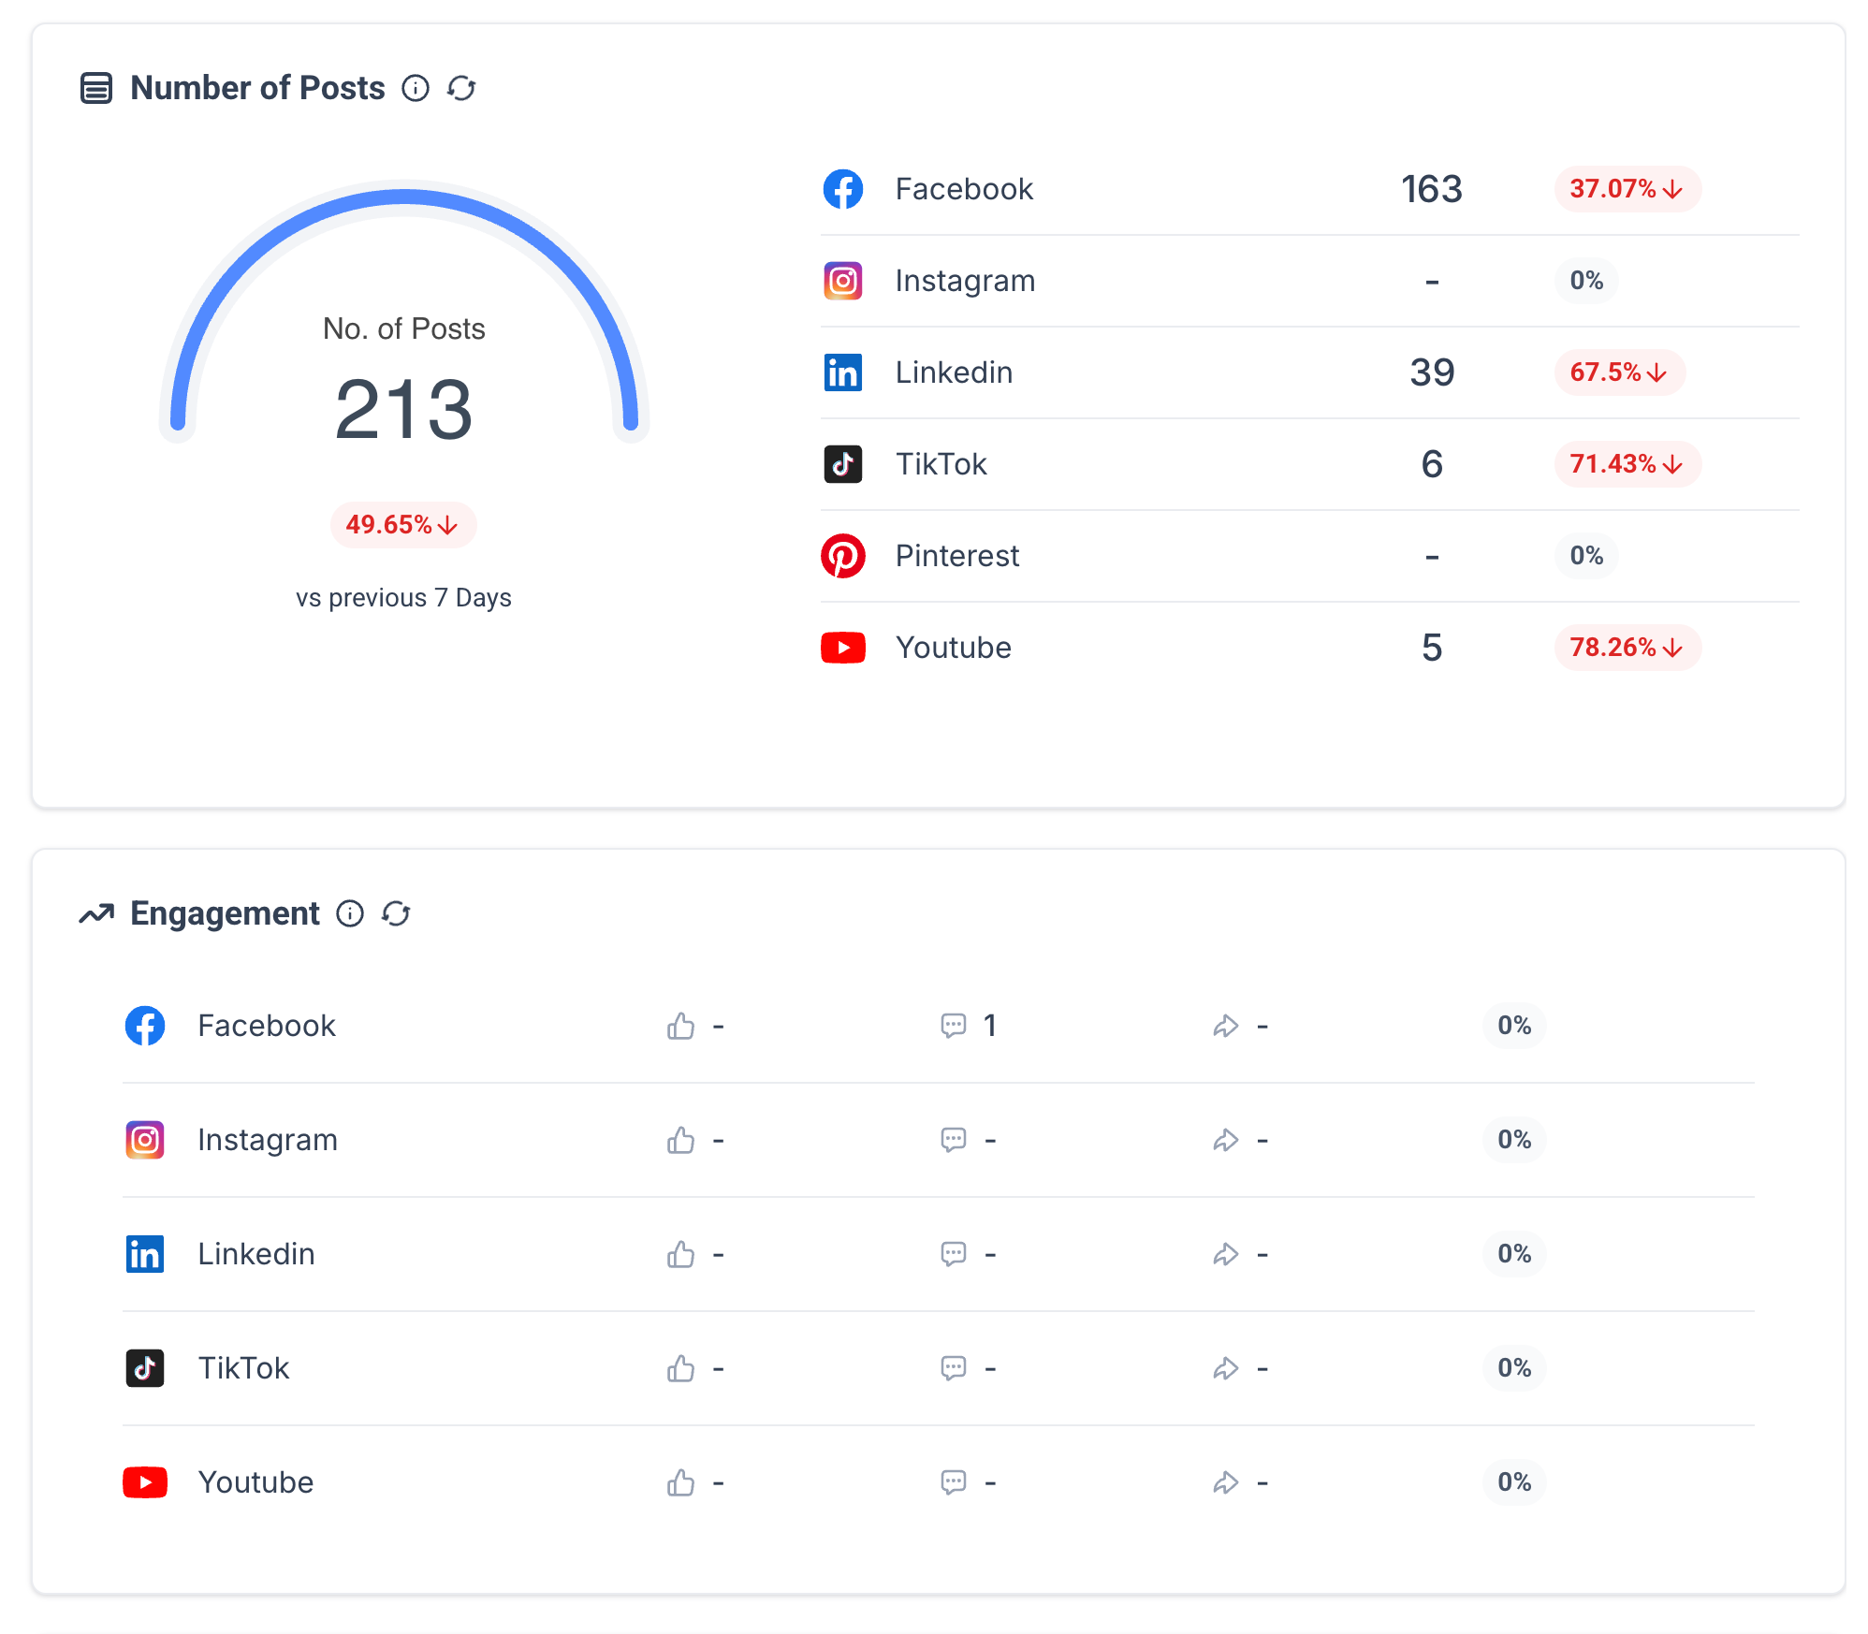The image size is (1868, 1634).
Task: Click the Engagement section title
Action: (225, 913)
